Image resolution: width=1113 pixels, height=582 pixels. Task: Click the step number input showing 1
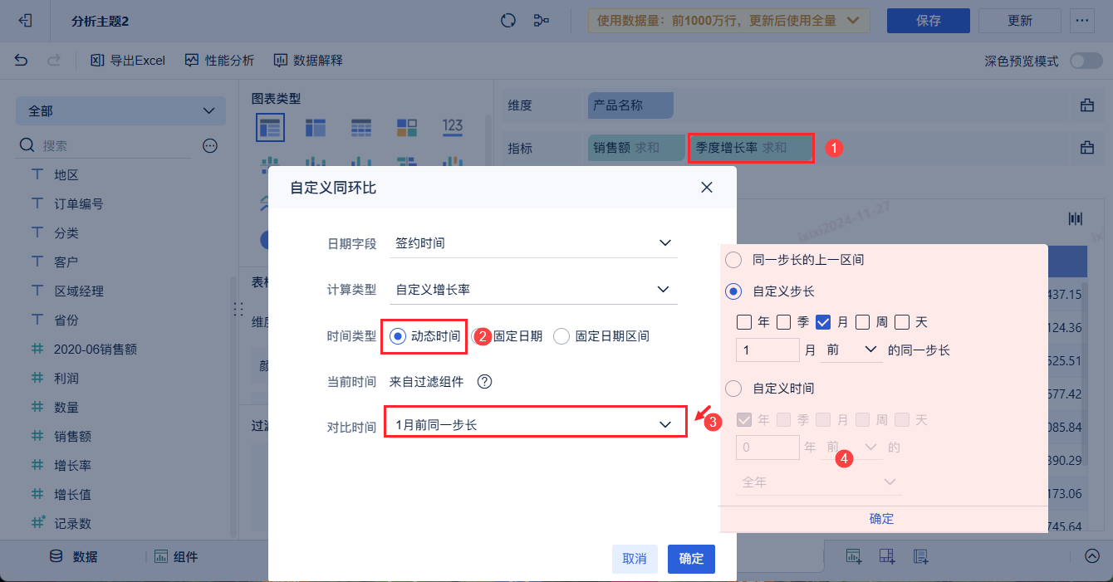coord(767,350)
